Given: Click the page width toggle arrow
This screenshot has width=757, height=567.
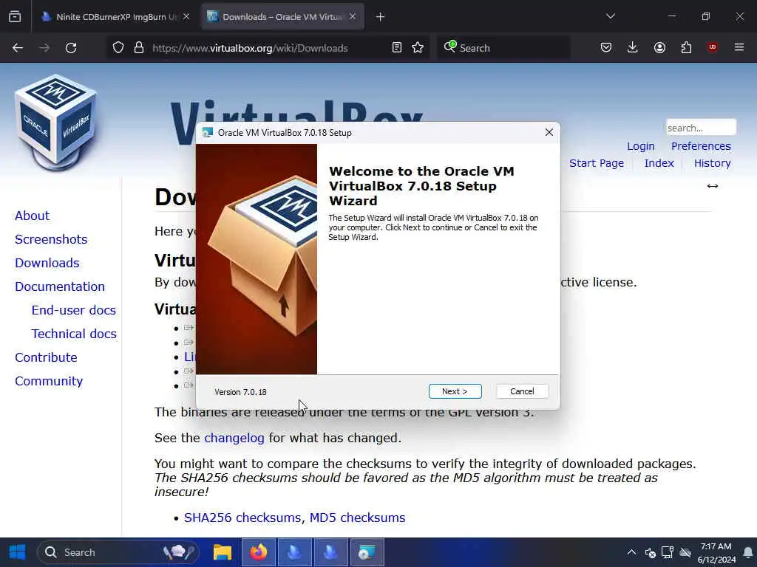Looking at the screenshot, I should [713, 186].
